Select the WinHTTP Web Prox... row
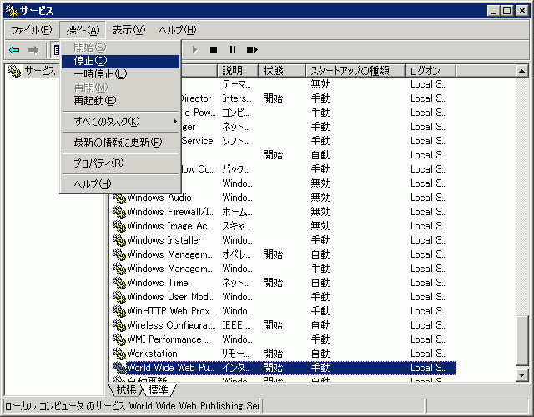Image resolution: width=534 pixels, height=417 pixels. [x=284, y=311]
